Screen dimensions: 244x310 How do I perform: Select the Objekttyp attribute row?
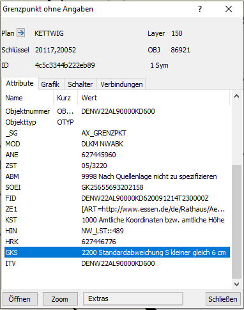click(117, 122)
